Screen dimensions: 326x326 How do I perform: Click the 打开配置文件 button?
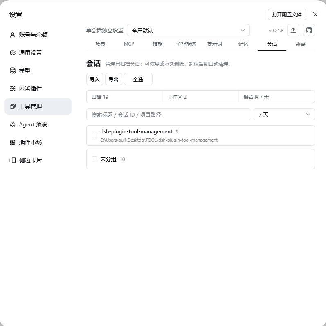[x=287, y=14]
